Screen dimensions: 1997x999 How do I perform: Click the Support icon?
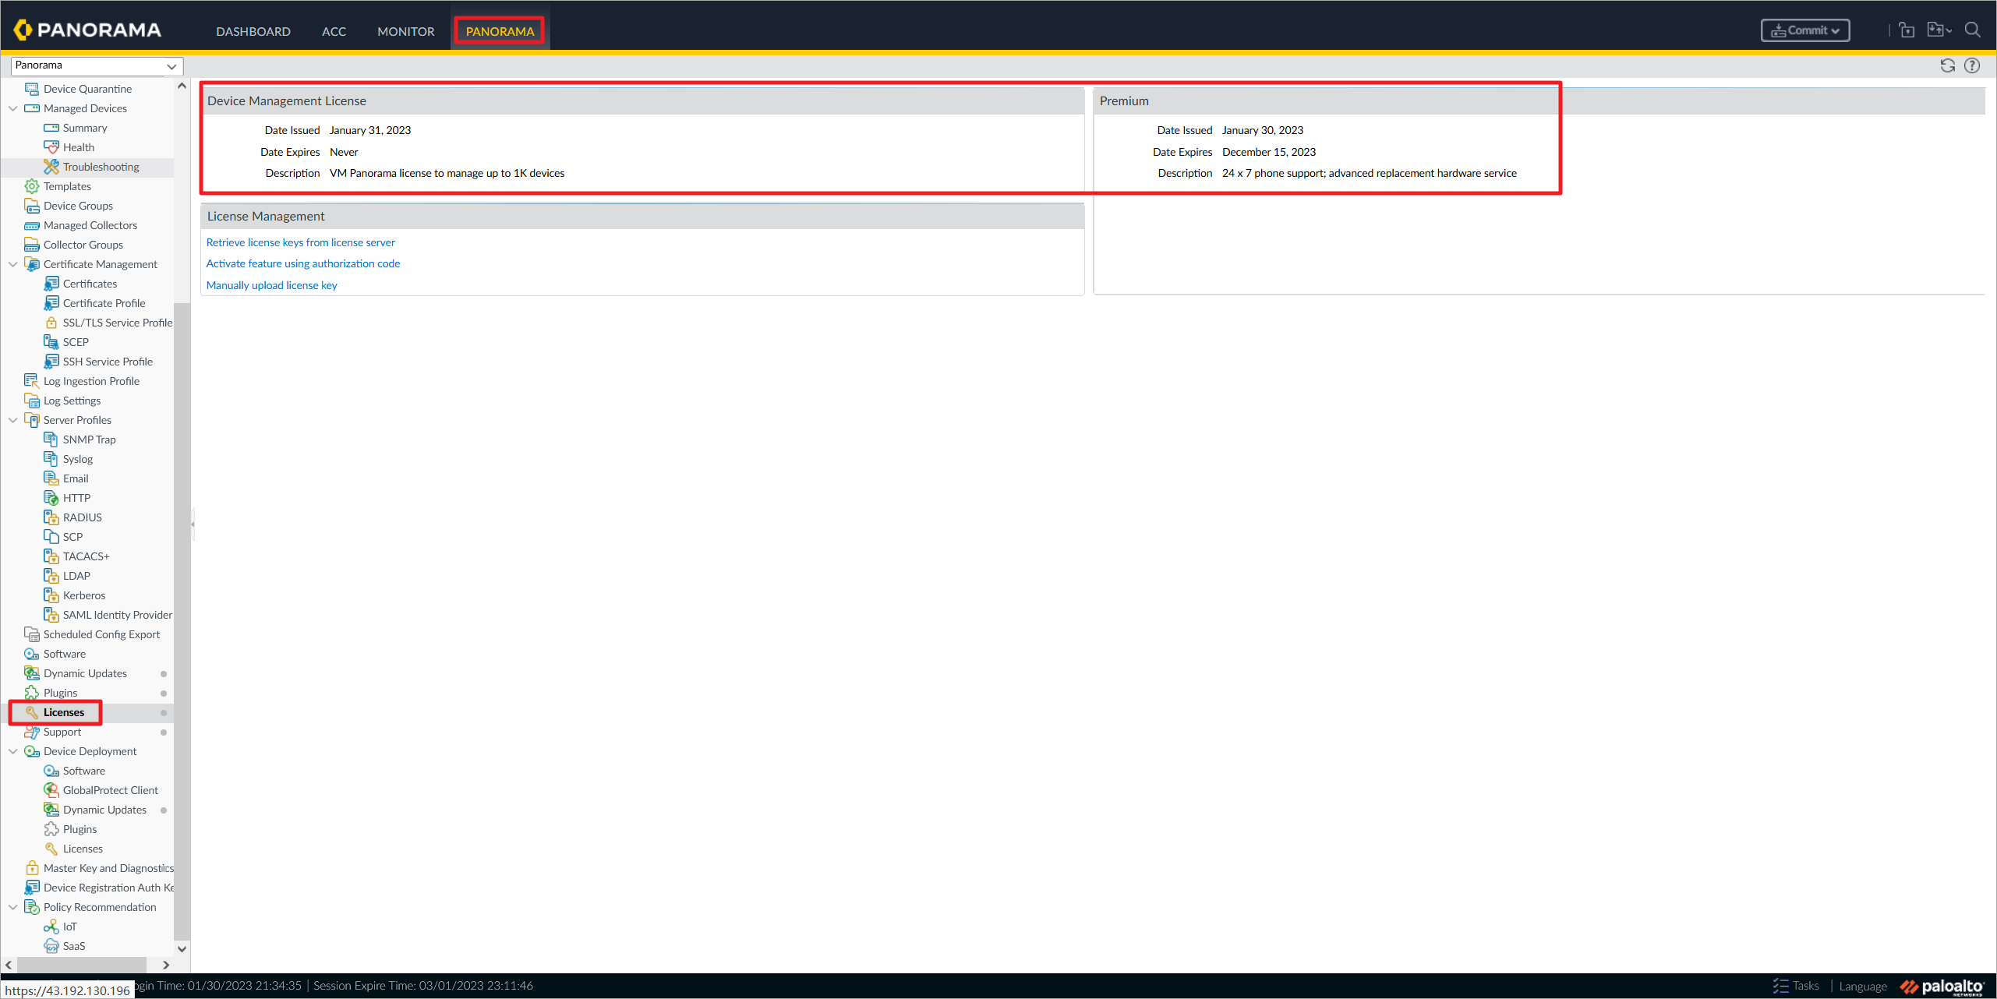[x=32, y=732]
